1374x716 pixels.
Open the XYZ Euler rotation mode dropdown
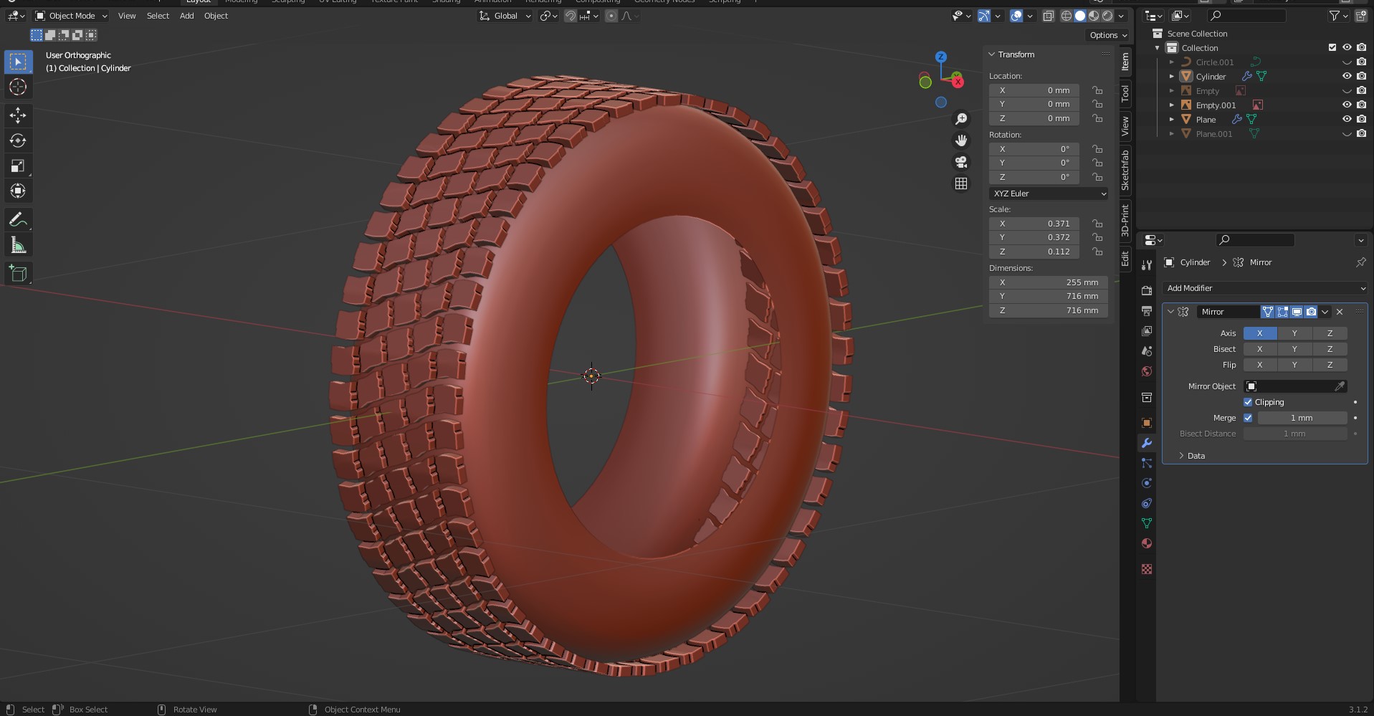(1048, 194)
